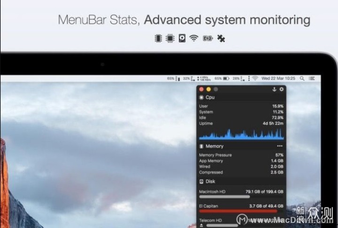The image size is (338, 228).
Task: Click the blue CPU usage history graph
Action: (x=241, y=134)
